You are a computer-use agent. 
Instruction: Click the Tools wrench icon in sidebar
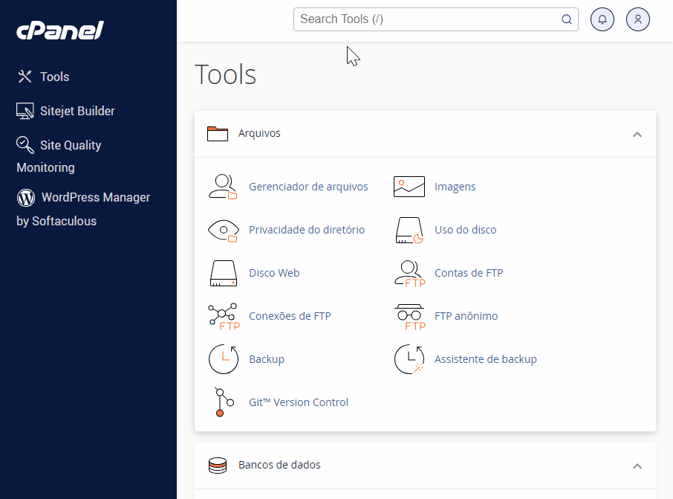pyautogui.click(x=25, y=77)
